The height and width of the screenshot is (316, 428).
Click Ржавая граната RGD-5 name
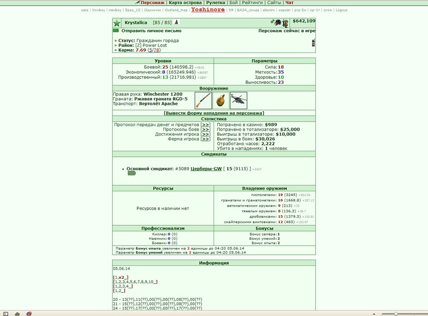coord(161,99)
